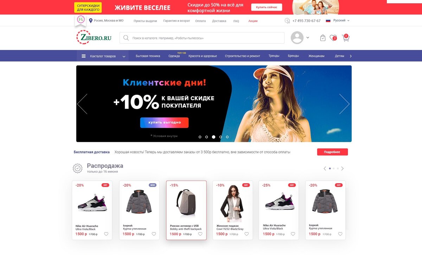This screenshot has width=422, height=255.
Task: Click the location pin for Moscow
Action: point(91,21)
